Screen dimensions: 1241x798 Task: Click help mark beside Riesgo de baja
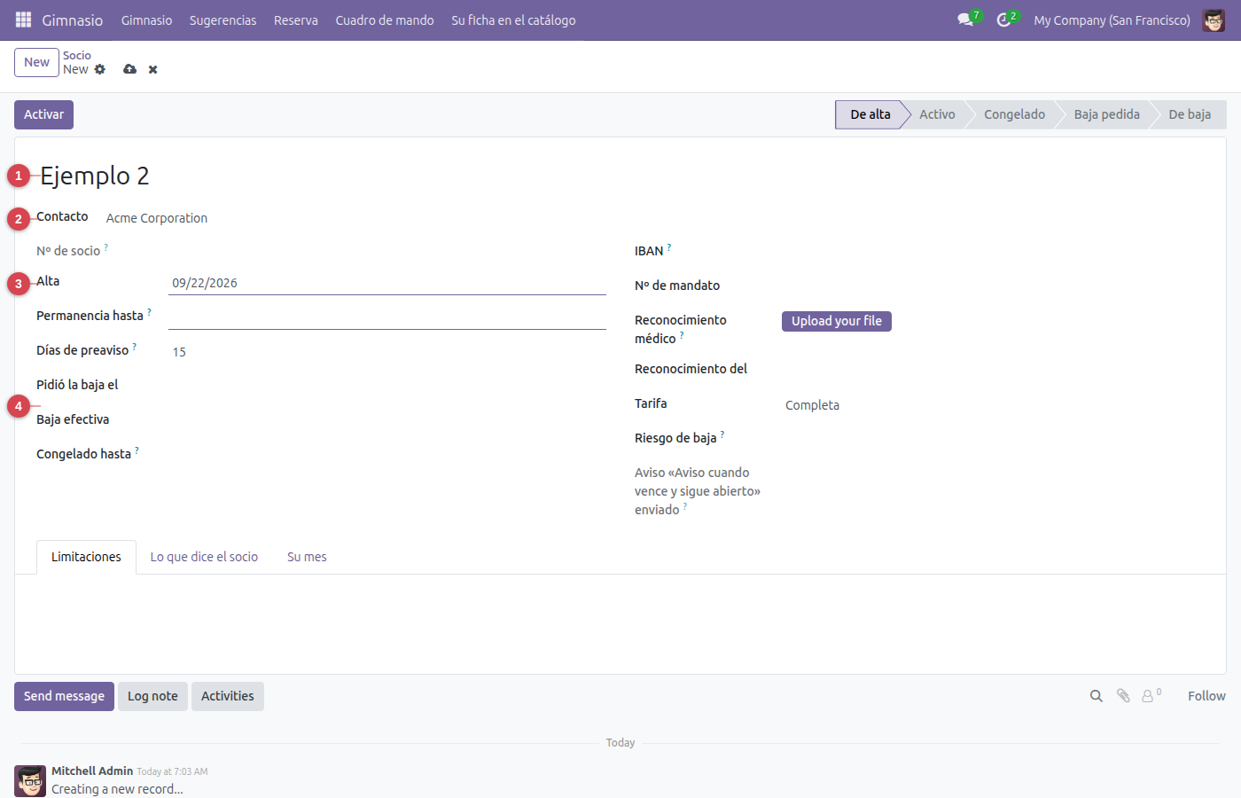click(722, 434)
